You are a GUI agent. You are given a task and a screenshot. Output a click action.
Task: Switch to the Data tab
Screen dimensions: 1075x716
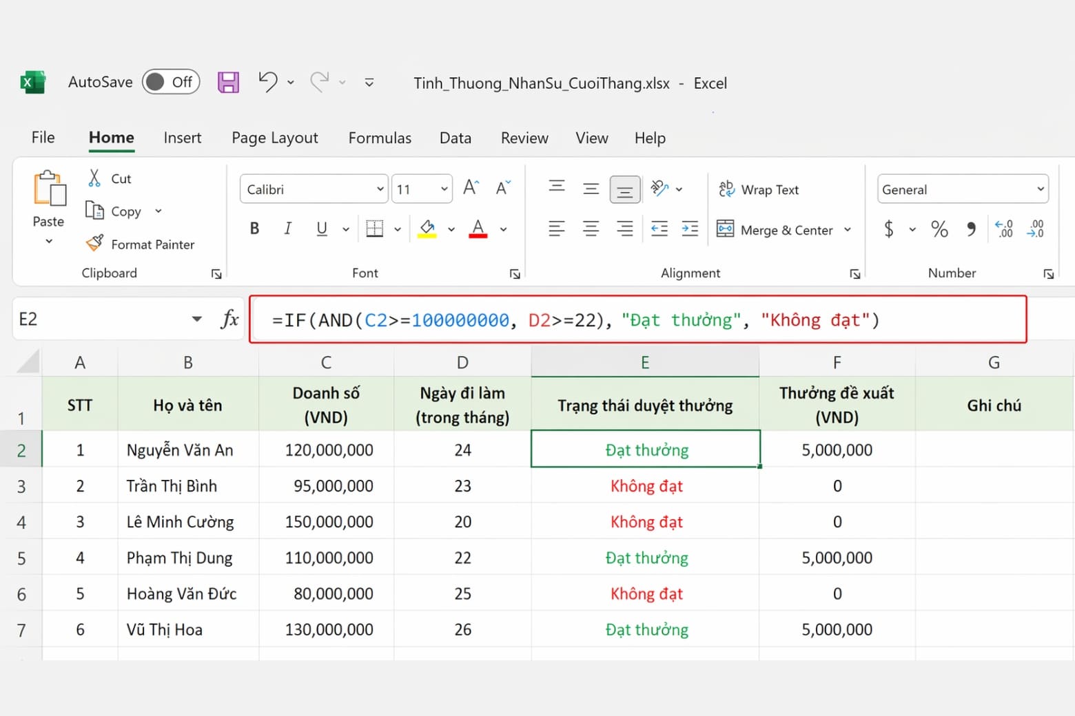(x=455, y=138)
